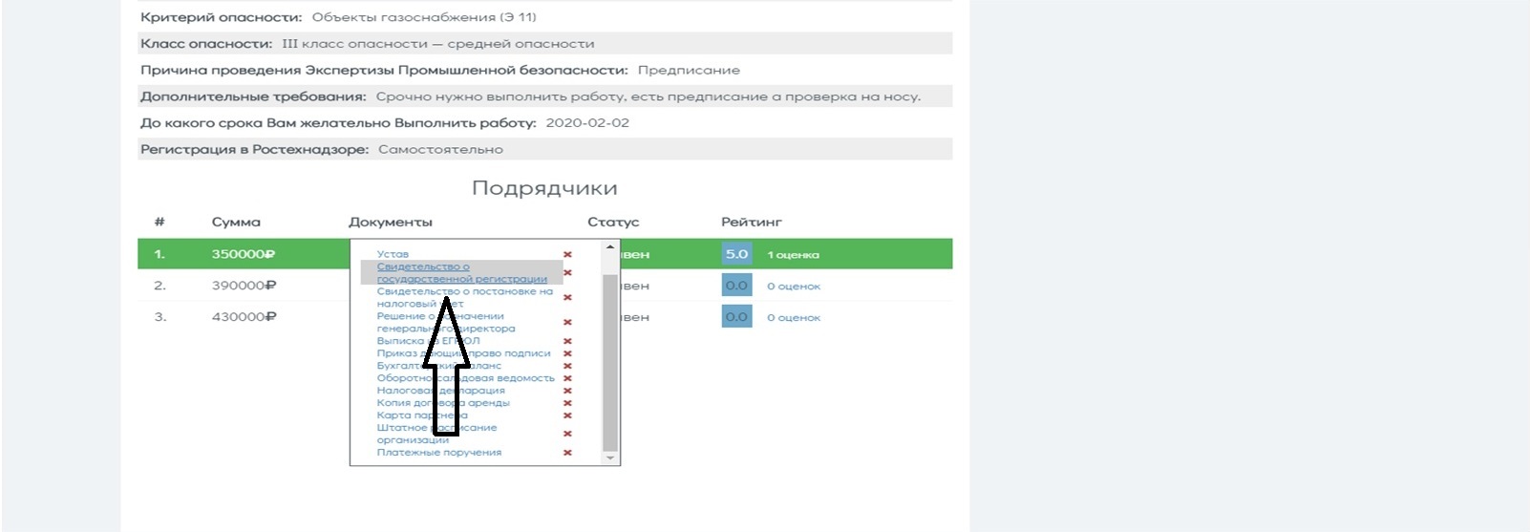
Task: Select the 430000₽ contractor row
Action: (243, 317)
